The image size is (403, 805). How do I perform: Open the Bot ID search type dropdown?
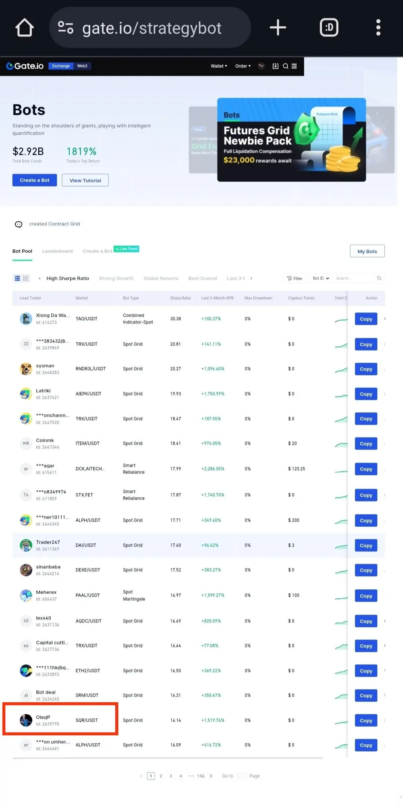tap(321, 278)
